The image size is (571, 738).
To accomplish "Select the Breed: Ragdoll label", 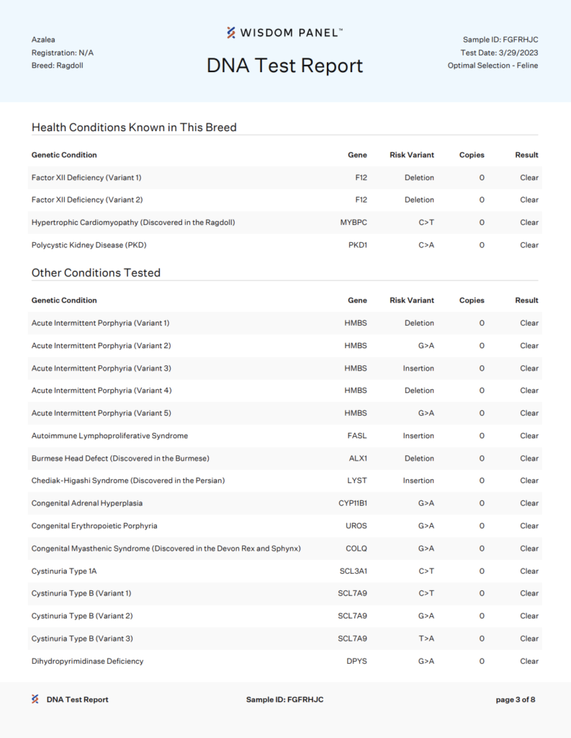I will tap(58, 66).
